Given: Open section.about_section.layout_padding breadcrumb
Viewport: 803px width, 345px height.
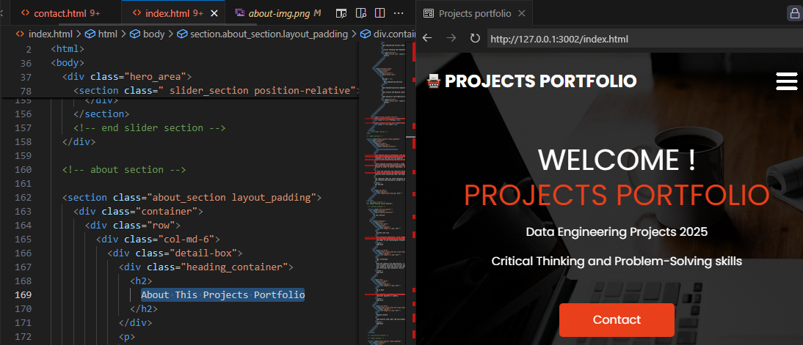Looking at the screenshot, I should point(269,34).
